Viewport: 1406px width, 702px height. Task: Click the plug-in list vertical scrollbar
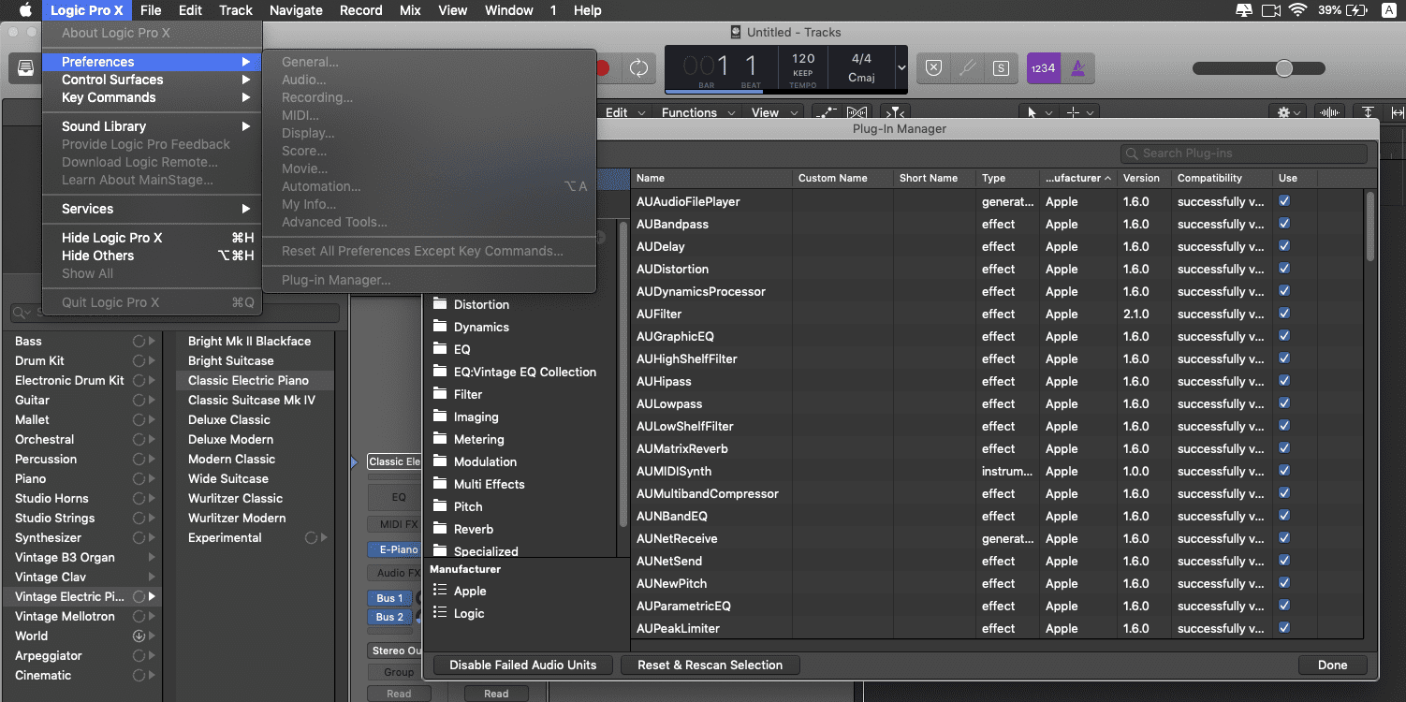pos(1370,226)
